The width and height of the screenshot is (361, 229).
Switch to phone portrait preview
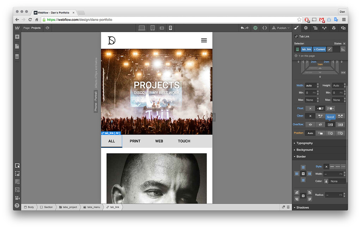170,28
